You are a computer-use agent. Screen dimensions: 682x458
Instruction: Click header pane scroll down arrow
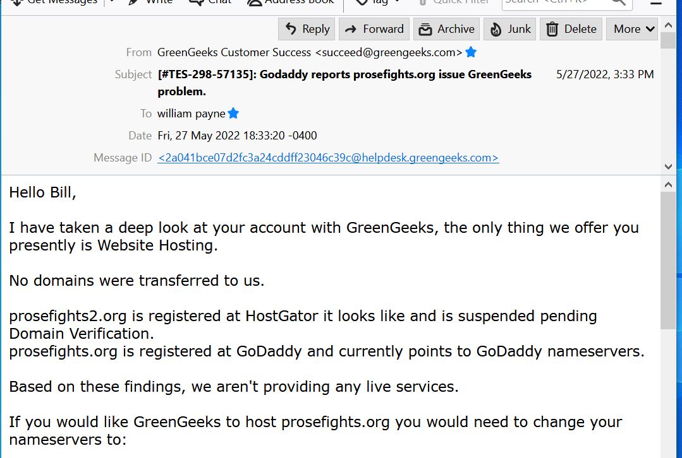click(669, 167)
